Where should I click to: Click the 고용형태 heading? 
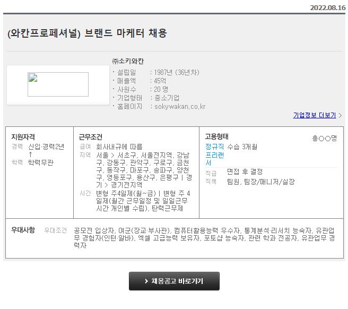[216, 136]
